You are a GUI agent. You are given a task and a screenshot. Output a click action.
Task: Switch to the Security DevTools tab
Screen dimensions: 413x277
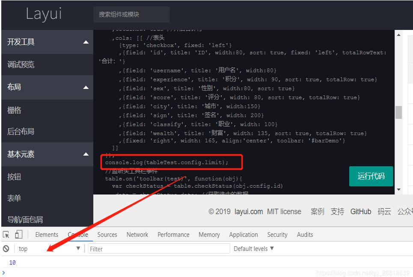277,235
